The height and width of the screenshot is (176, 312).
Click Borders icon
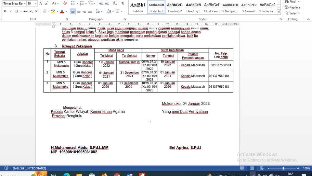(x=118, y=11)
